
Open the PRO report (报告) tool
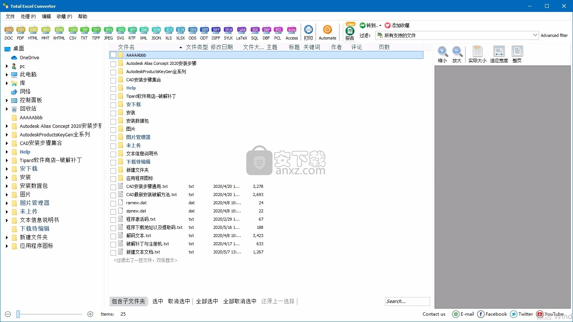(350, 32)
